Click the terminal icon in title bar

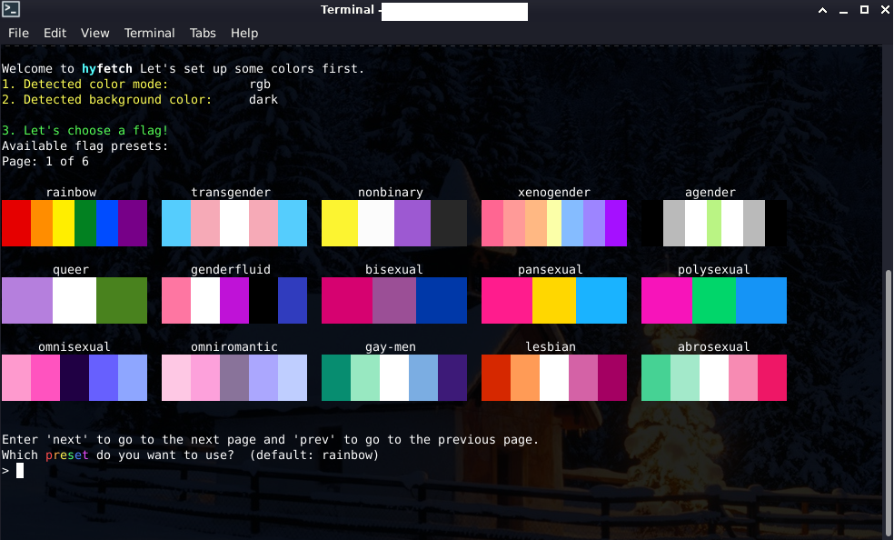pyautogui.click(x=12, y=10)
